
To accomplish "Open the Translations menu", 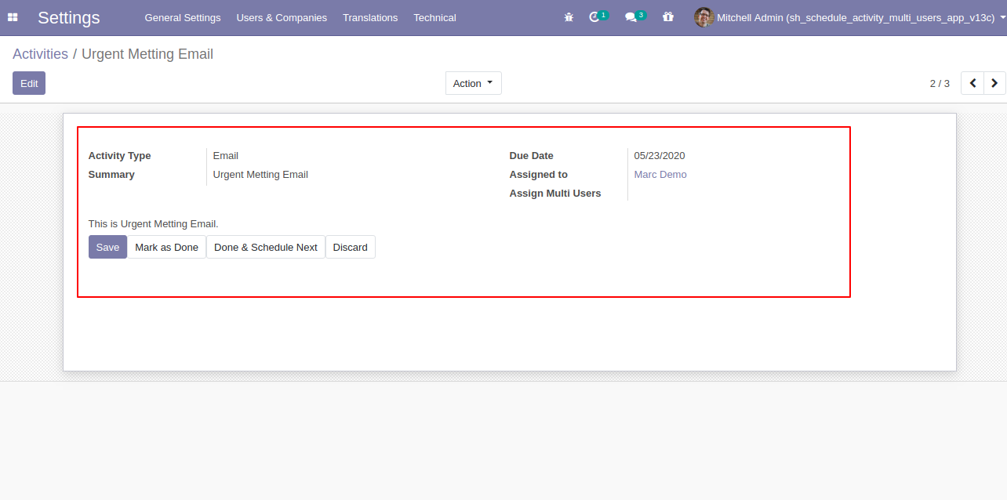I will (370, 17).
